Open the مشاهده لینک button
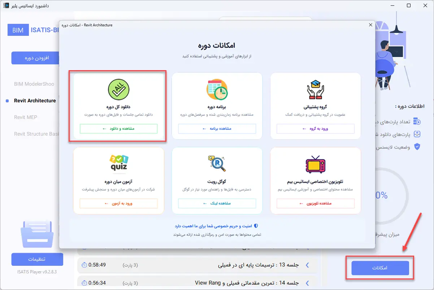 pos(217,204)
